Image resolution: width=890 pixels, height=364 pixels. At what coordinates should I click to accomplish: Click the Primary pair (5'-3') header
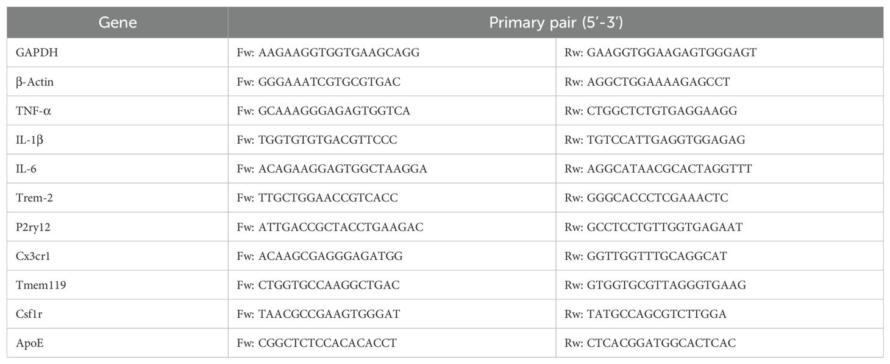point(555,23)
